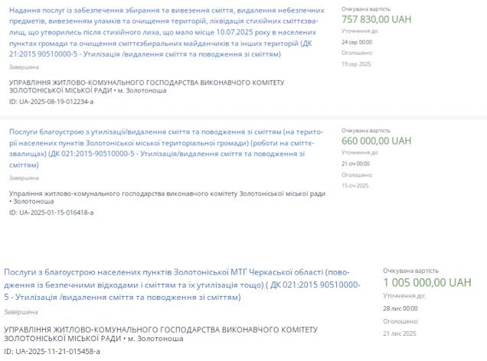487x361 pixels.
Task: Click the 757 830,00 UAH expected value
Action: coord(377,18)
